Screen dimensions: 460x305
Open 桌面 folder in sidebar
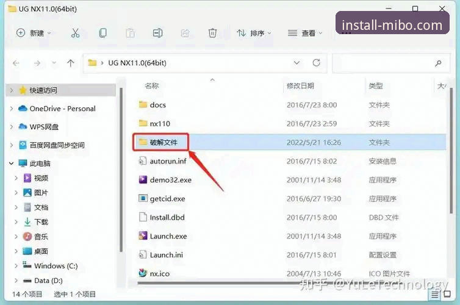tap(41, 251)
